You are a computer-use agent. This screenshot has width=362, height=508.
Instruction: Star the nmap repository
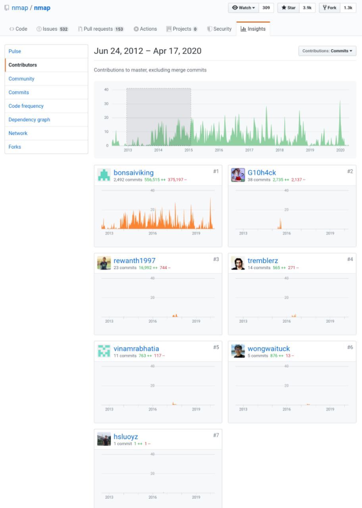289,8
